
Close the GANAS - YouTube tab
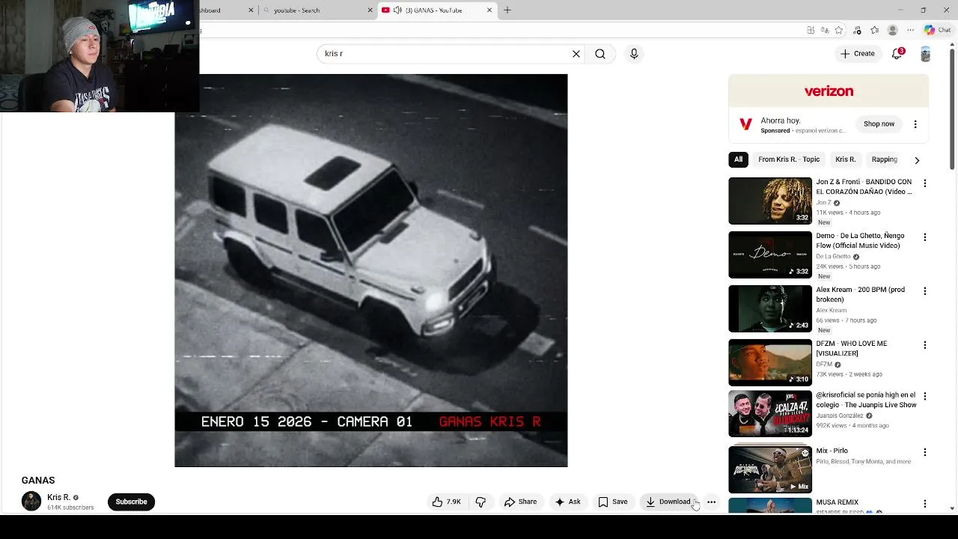click(489, 10)
